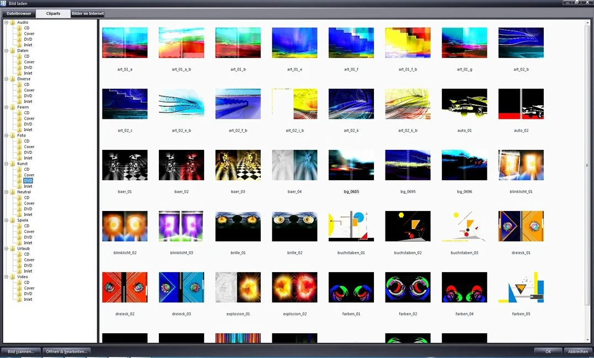Image resolution: width=594 pixels, height=358 pixels.
Task: Select the art_01_f_b clipart thumbnail
Action: [x=408, y=43]
